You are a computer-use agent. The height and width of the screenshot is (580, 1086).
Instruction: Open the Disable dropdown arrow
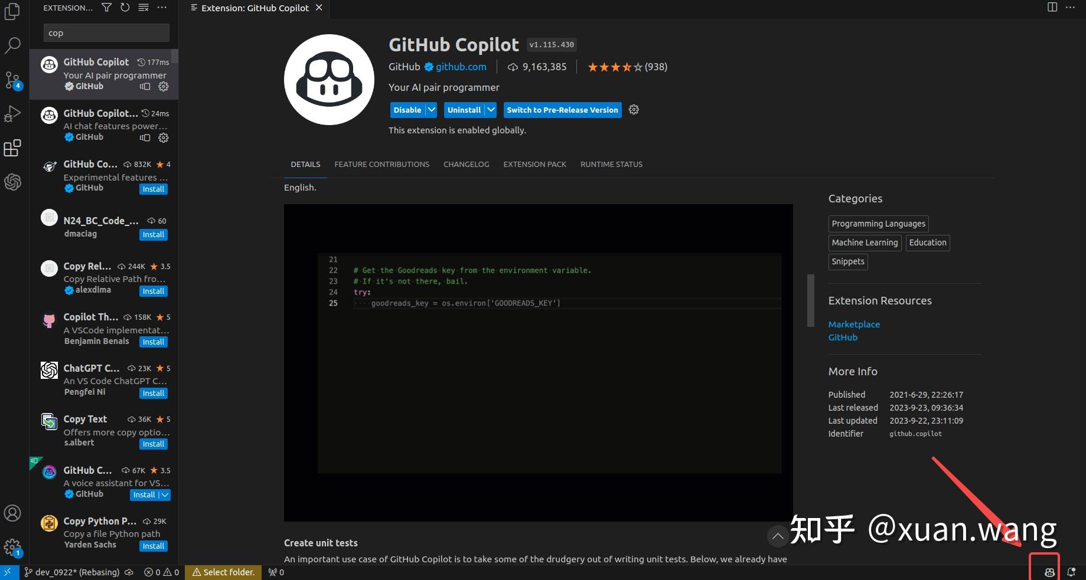[x=431, y=110]
